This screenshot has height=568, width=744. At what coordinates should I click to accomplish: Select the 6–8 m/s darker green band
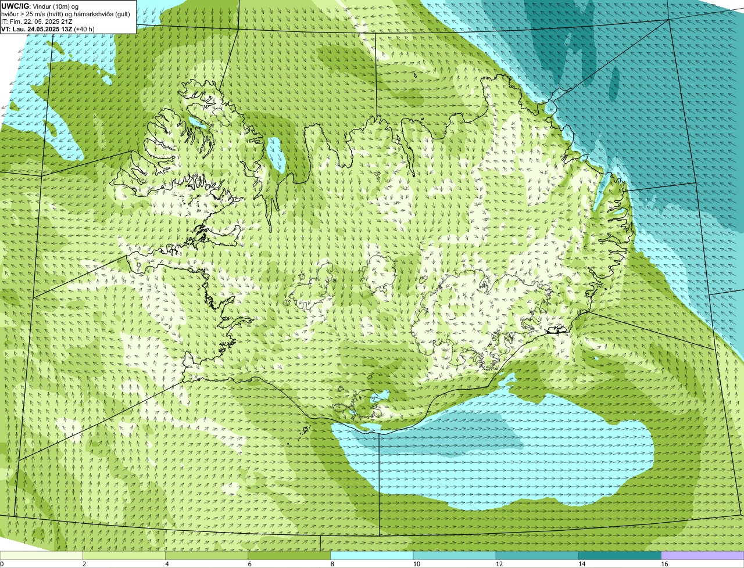tap(289, 556)
